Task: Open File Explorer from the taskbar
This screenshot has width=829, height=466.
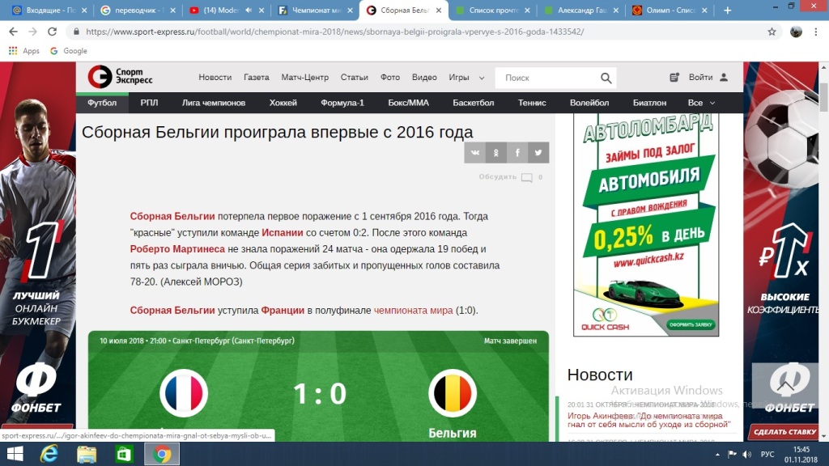Action: [86, 454]
